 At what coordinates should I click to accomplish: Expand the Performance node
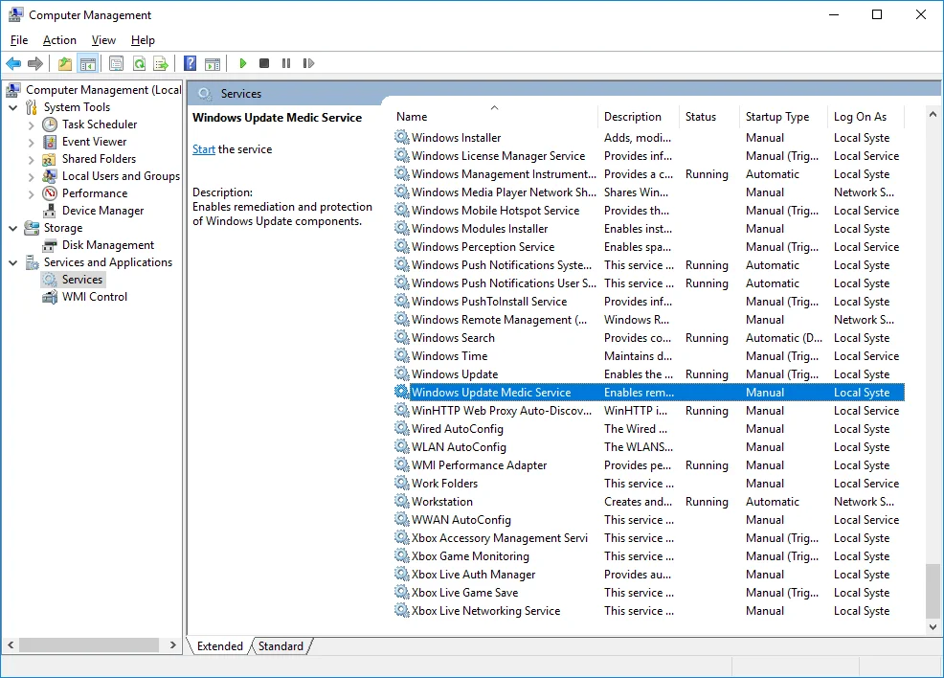(32, 194)
